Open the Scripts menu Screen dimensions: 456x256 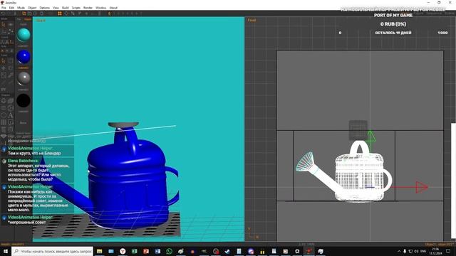(x=76, y=8)
